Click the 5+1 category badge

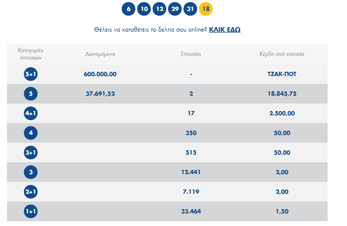(31, 74)
